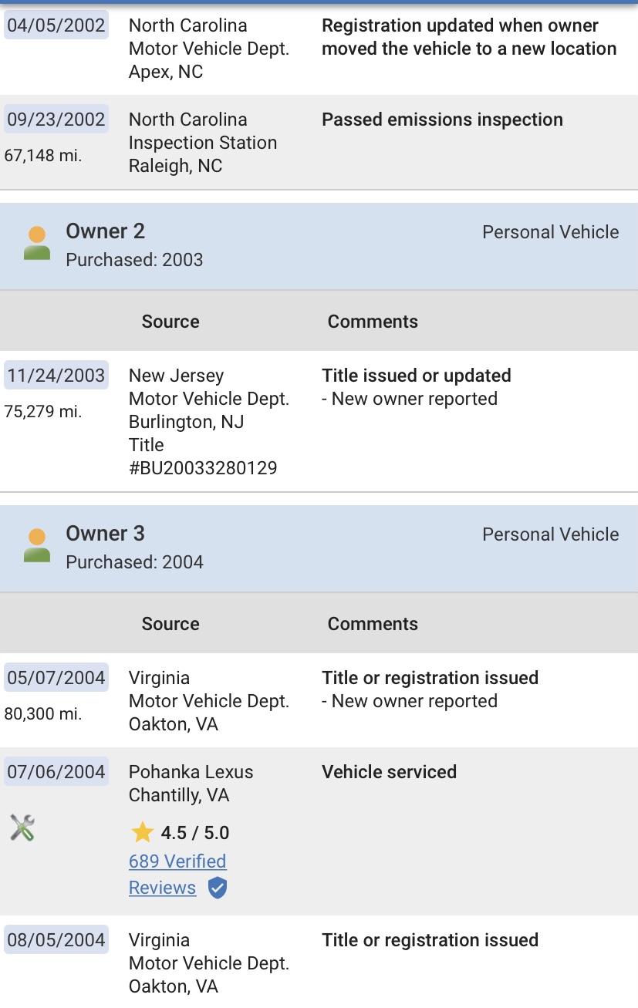
Task: Click Pohanka Lexus dealer name
Action: pyautogui.click(x=191, y=772)
